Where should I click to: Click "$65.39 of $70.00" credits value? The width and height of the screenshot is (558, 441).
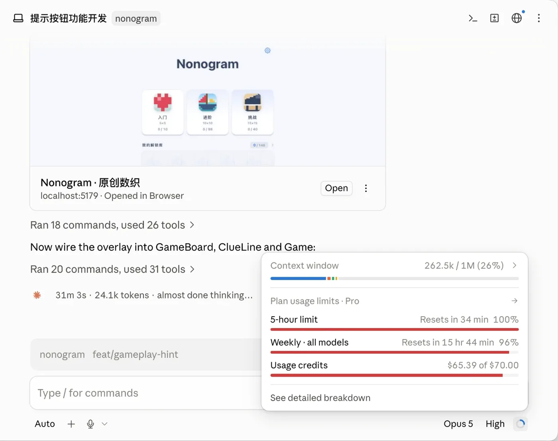click(483, 365)
